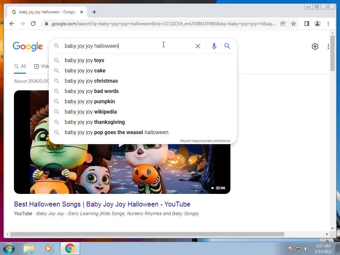Open the network tray icon
This screenshot has height=255, width=340.
coord(298,249)
